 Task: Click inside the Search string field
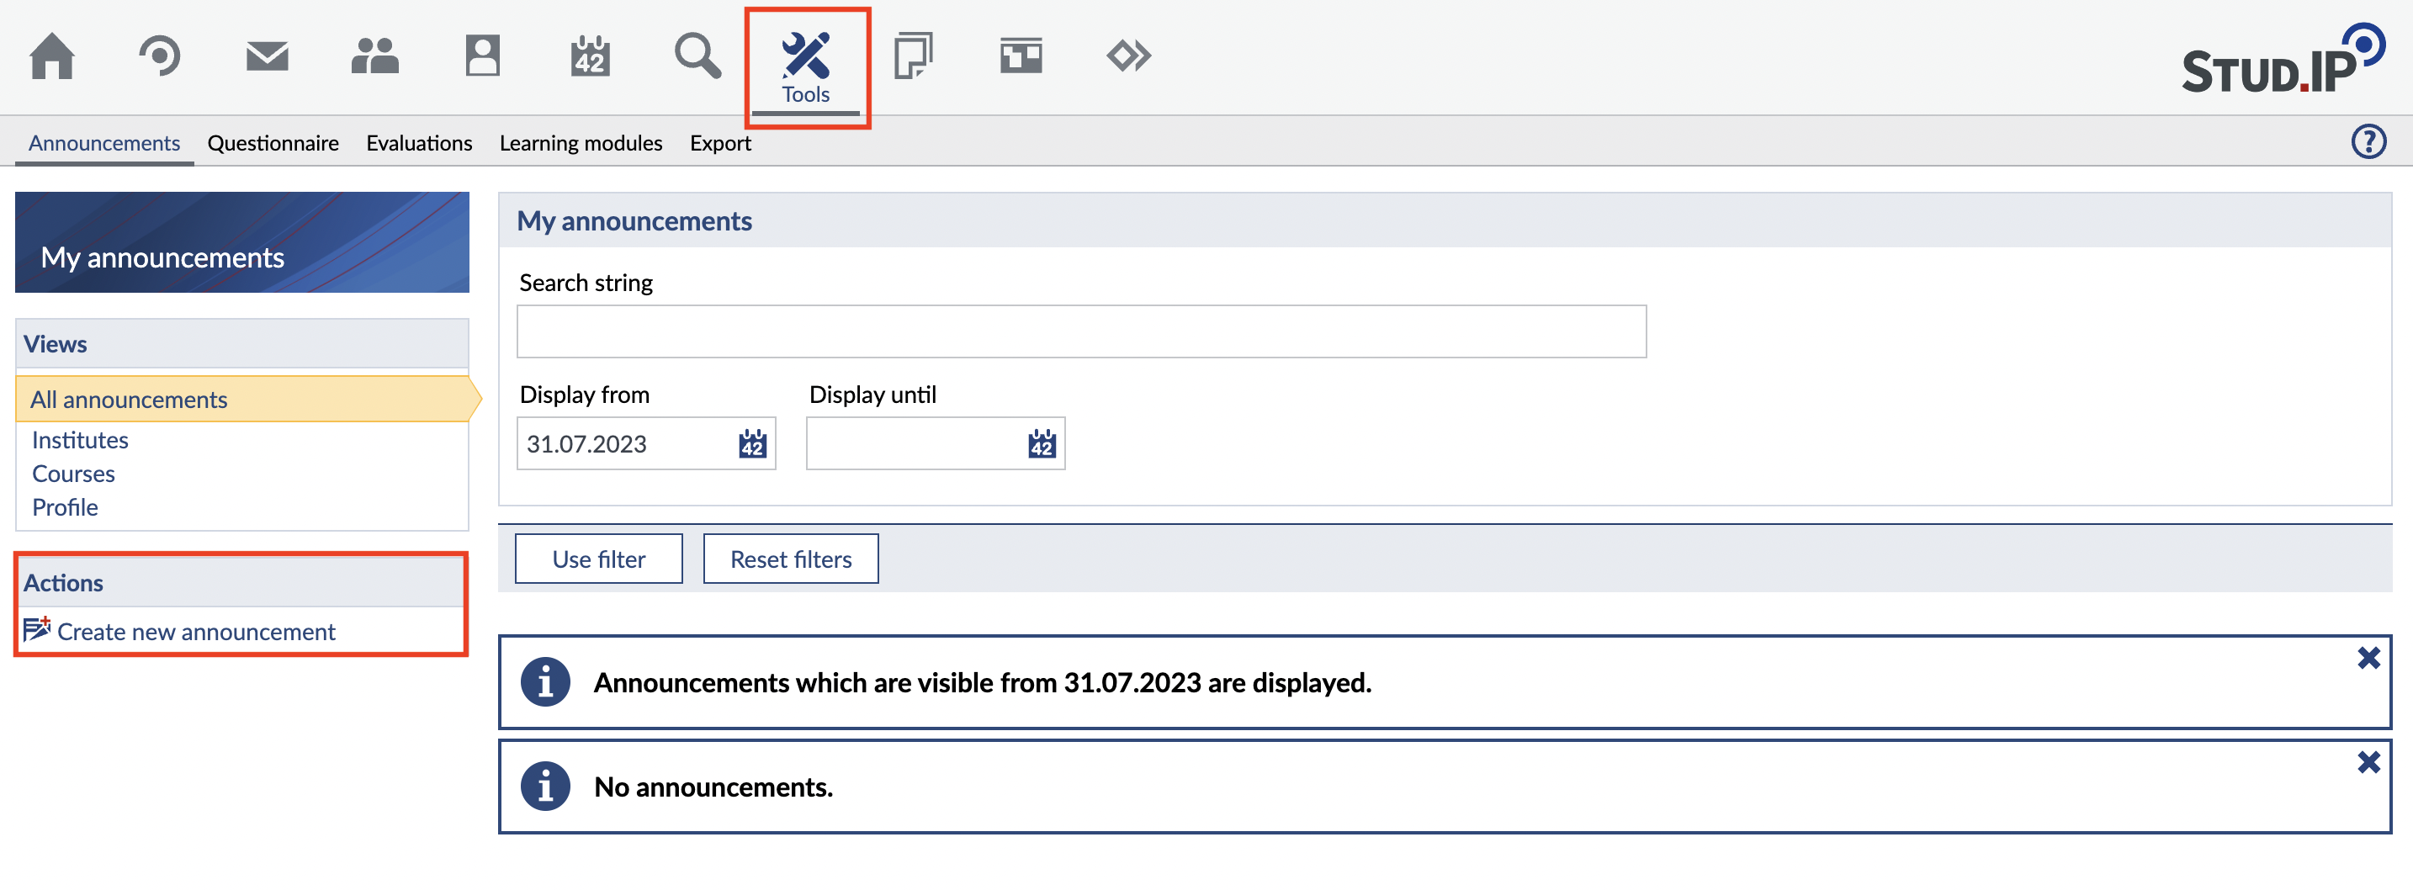pos(1080,331)
